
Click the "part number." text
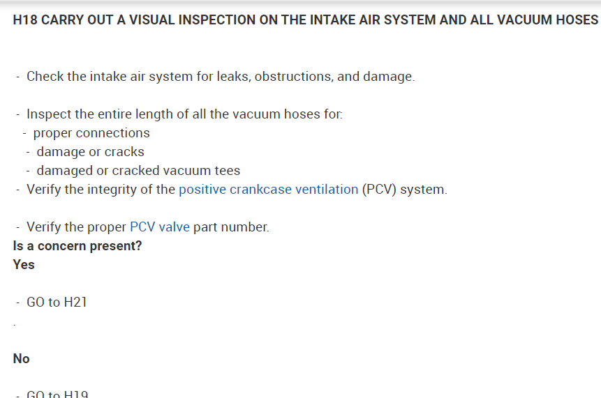click(x=231, y=227)
